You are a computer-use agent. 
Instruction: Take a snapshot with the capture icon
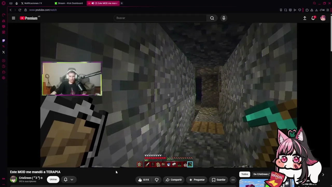(286, 10)
